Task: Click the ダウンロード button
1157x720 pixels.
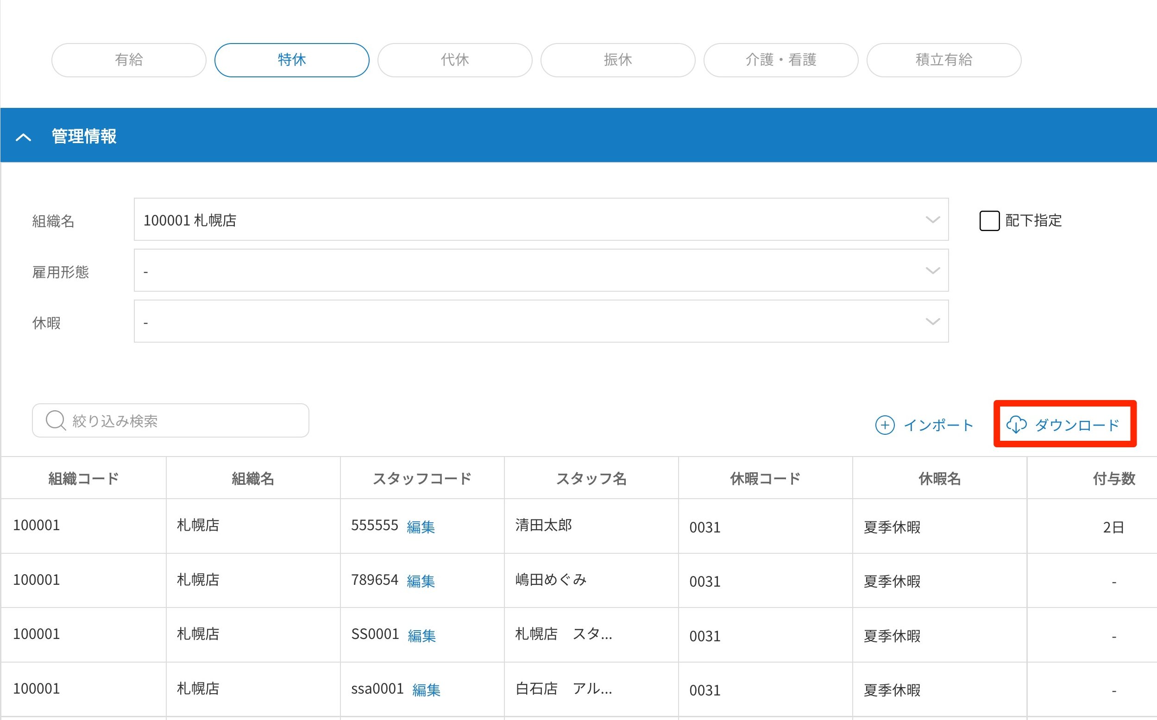Action: coord(1076,424)
